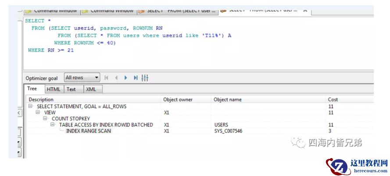Click the X1 owner cell of VIEW row
Screen dimensions: 390x176
[x=166, y=113]
